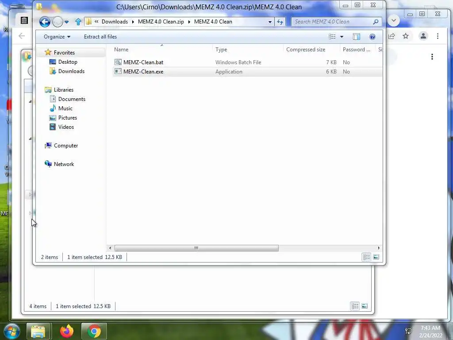This screenshot has width=453, height=340.
Task: Open the Music library
Action: coord(65,108)
